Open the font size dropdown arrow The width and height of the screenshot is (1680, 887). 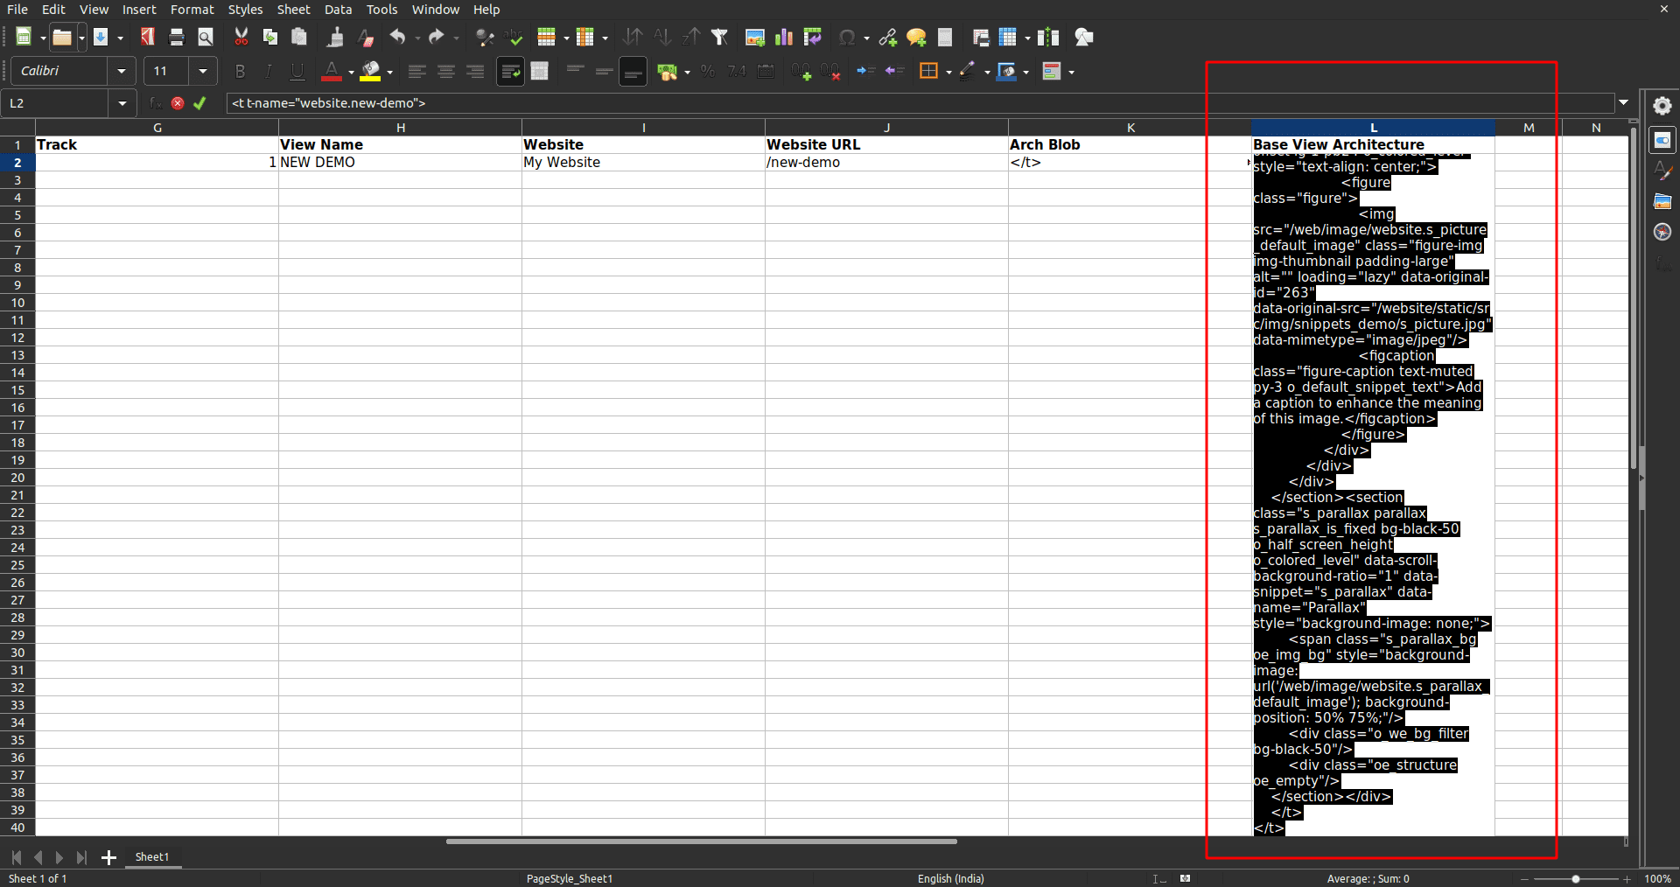[203, 71]
